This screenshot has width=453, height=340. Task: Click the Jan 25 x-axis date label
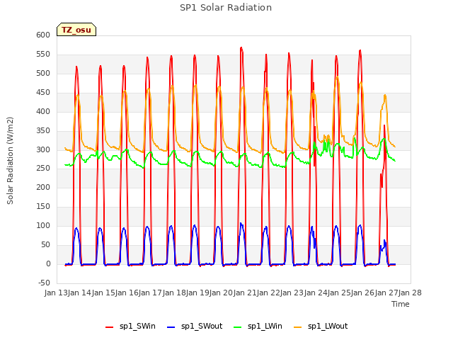point(338,293)
